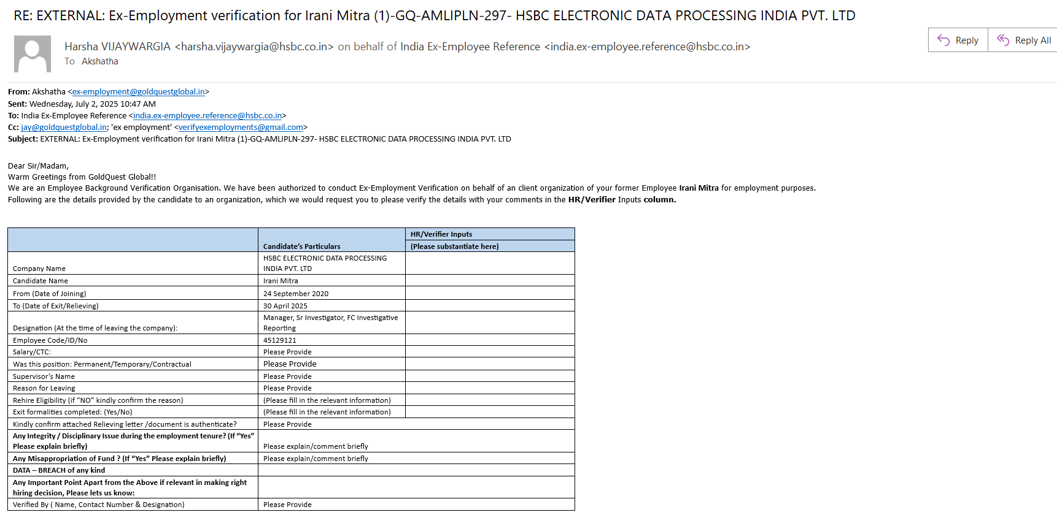
Task: Click verifier input cell for Rehire Eligibility
Action: pyautogui.click(x=489, y=400)
